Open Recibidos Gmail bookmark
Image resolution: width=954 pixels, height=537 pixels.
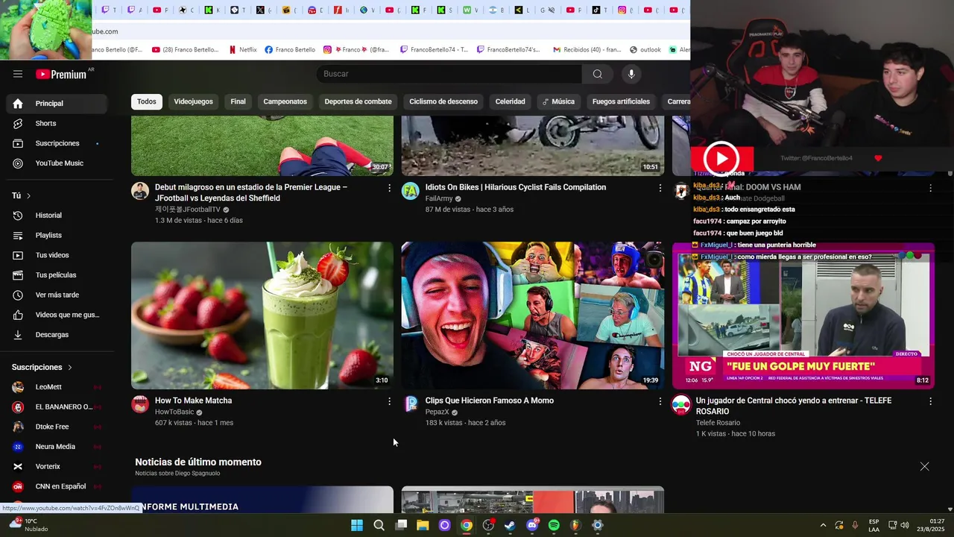(587, 50)
